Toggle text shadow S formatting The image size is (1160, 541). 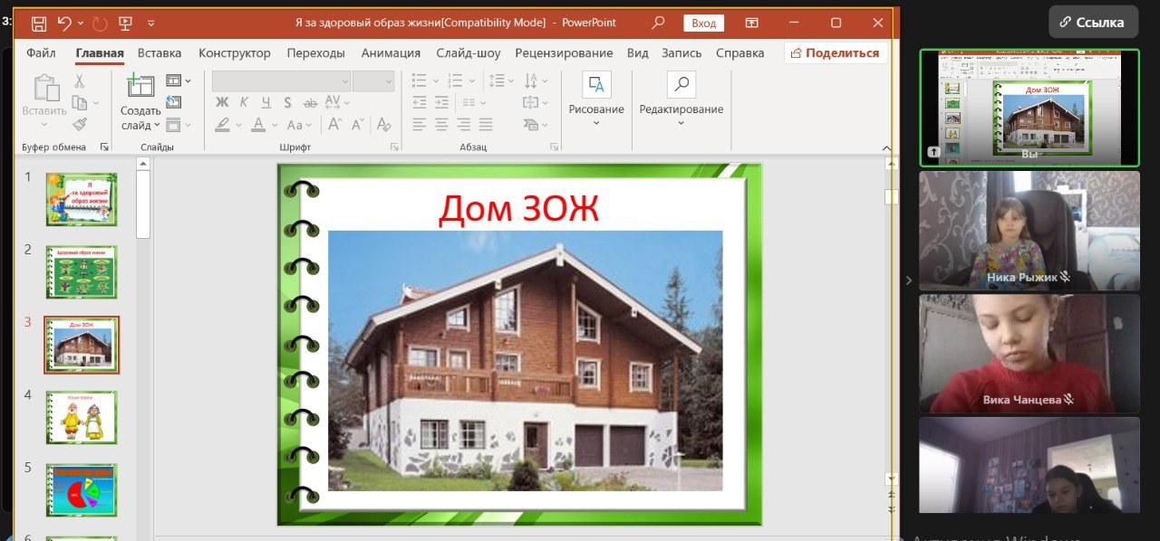[x=287, y=102]
